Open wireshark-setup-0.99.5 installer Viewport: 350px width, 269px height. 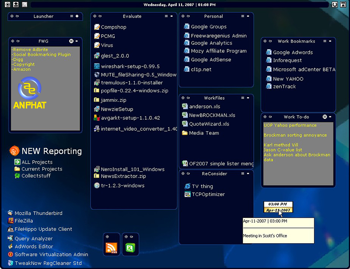click(130, 66)
